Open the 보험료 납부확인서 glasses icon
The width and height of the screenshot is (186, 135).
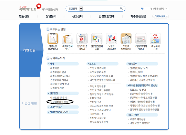coord(126,38)
